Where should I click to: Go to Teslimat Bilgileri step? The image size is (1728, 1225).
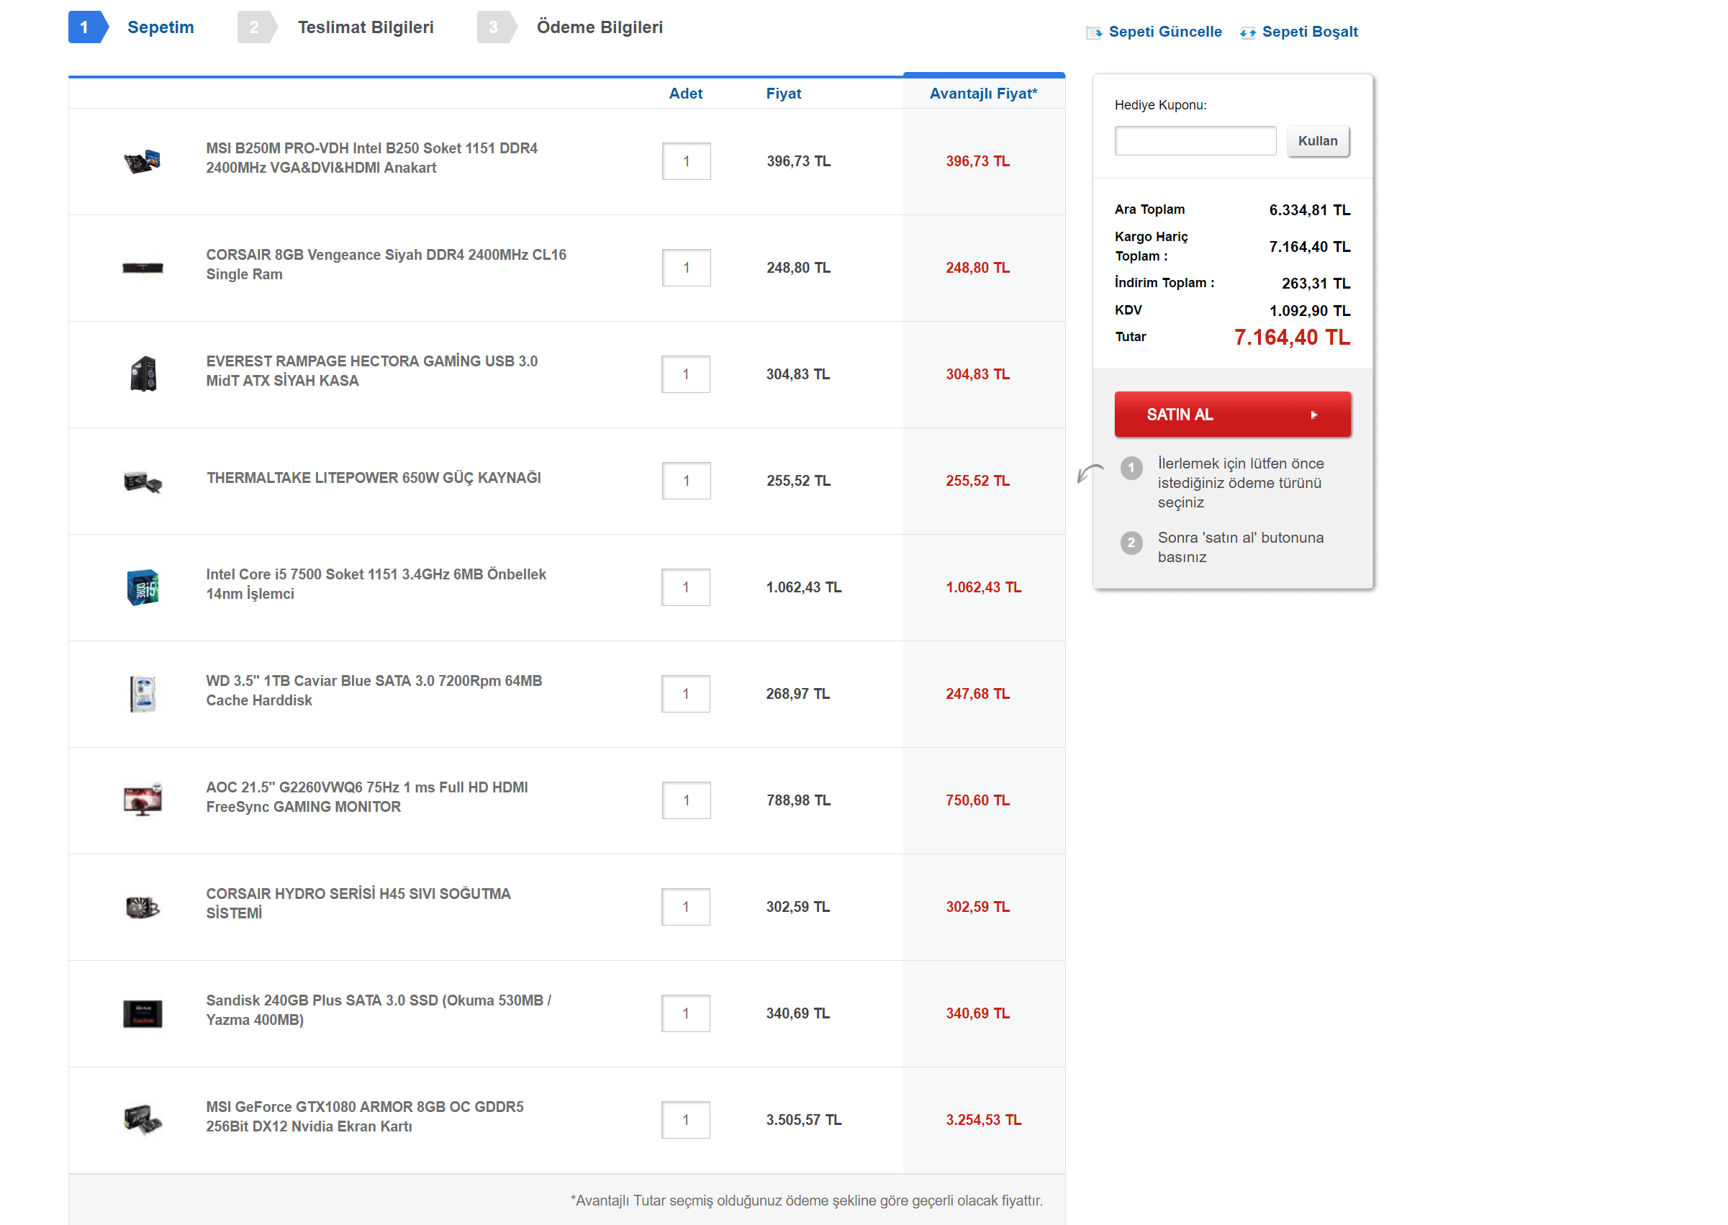pyautogui.click(x=365, y=27)
